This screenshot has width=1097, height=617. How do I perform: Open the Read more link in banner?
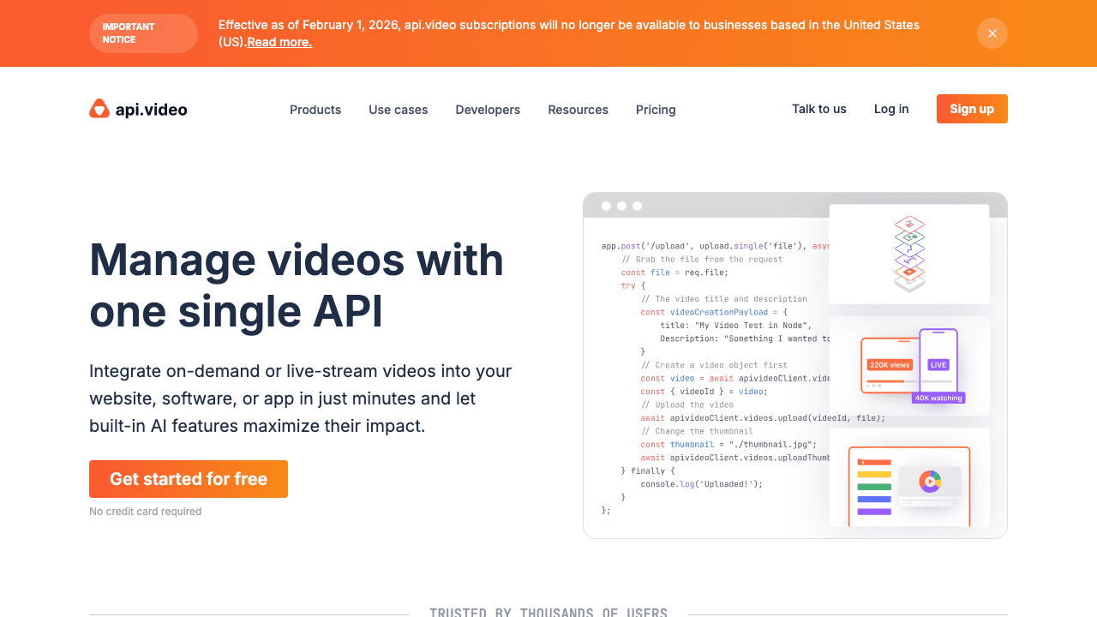pyautogui.click(x=279, y=41)
